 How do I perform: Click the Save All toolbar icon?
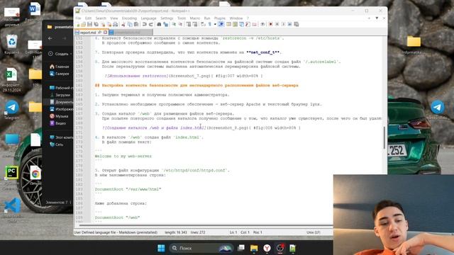point(96,24)
